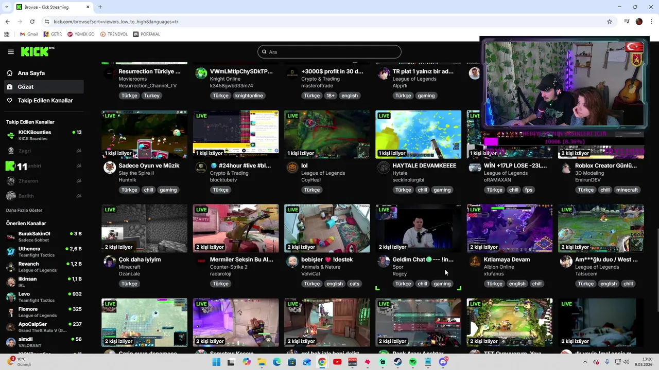Image resolution: width=659 pixels, height=370 pixels.
Task: Open Huntnik channel avatar
Action: tap(110, 168)
